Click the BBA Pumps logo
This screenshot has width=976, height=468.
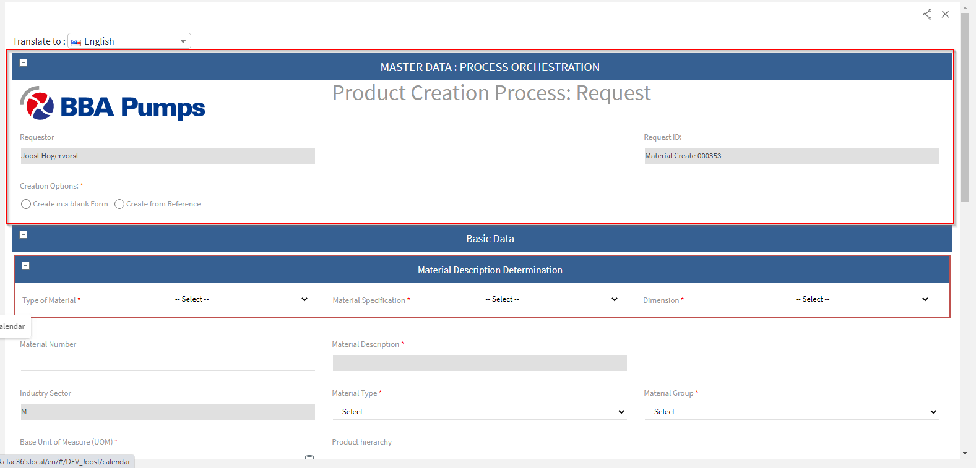point(113,104)
